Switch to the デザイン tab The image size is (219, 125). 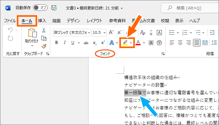point(73,21)
